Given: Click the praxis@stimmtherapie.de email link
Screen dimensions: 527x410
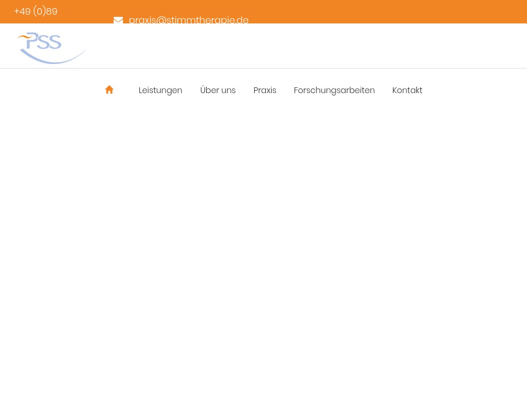Looking at the screenshot, I should (x=189, y=20).
